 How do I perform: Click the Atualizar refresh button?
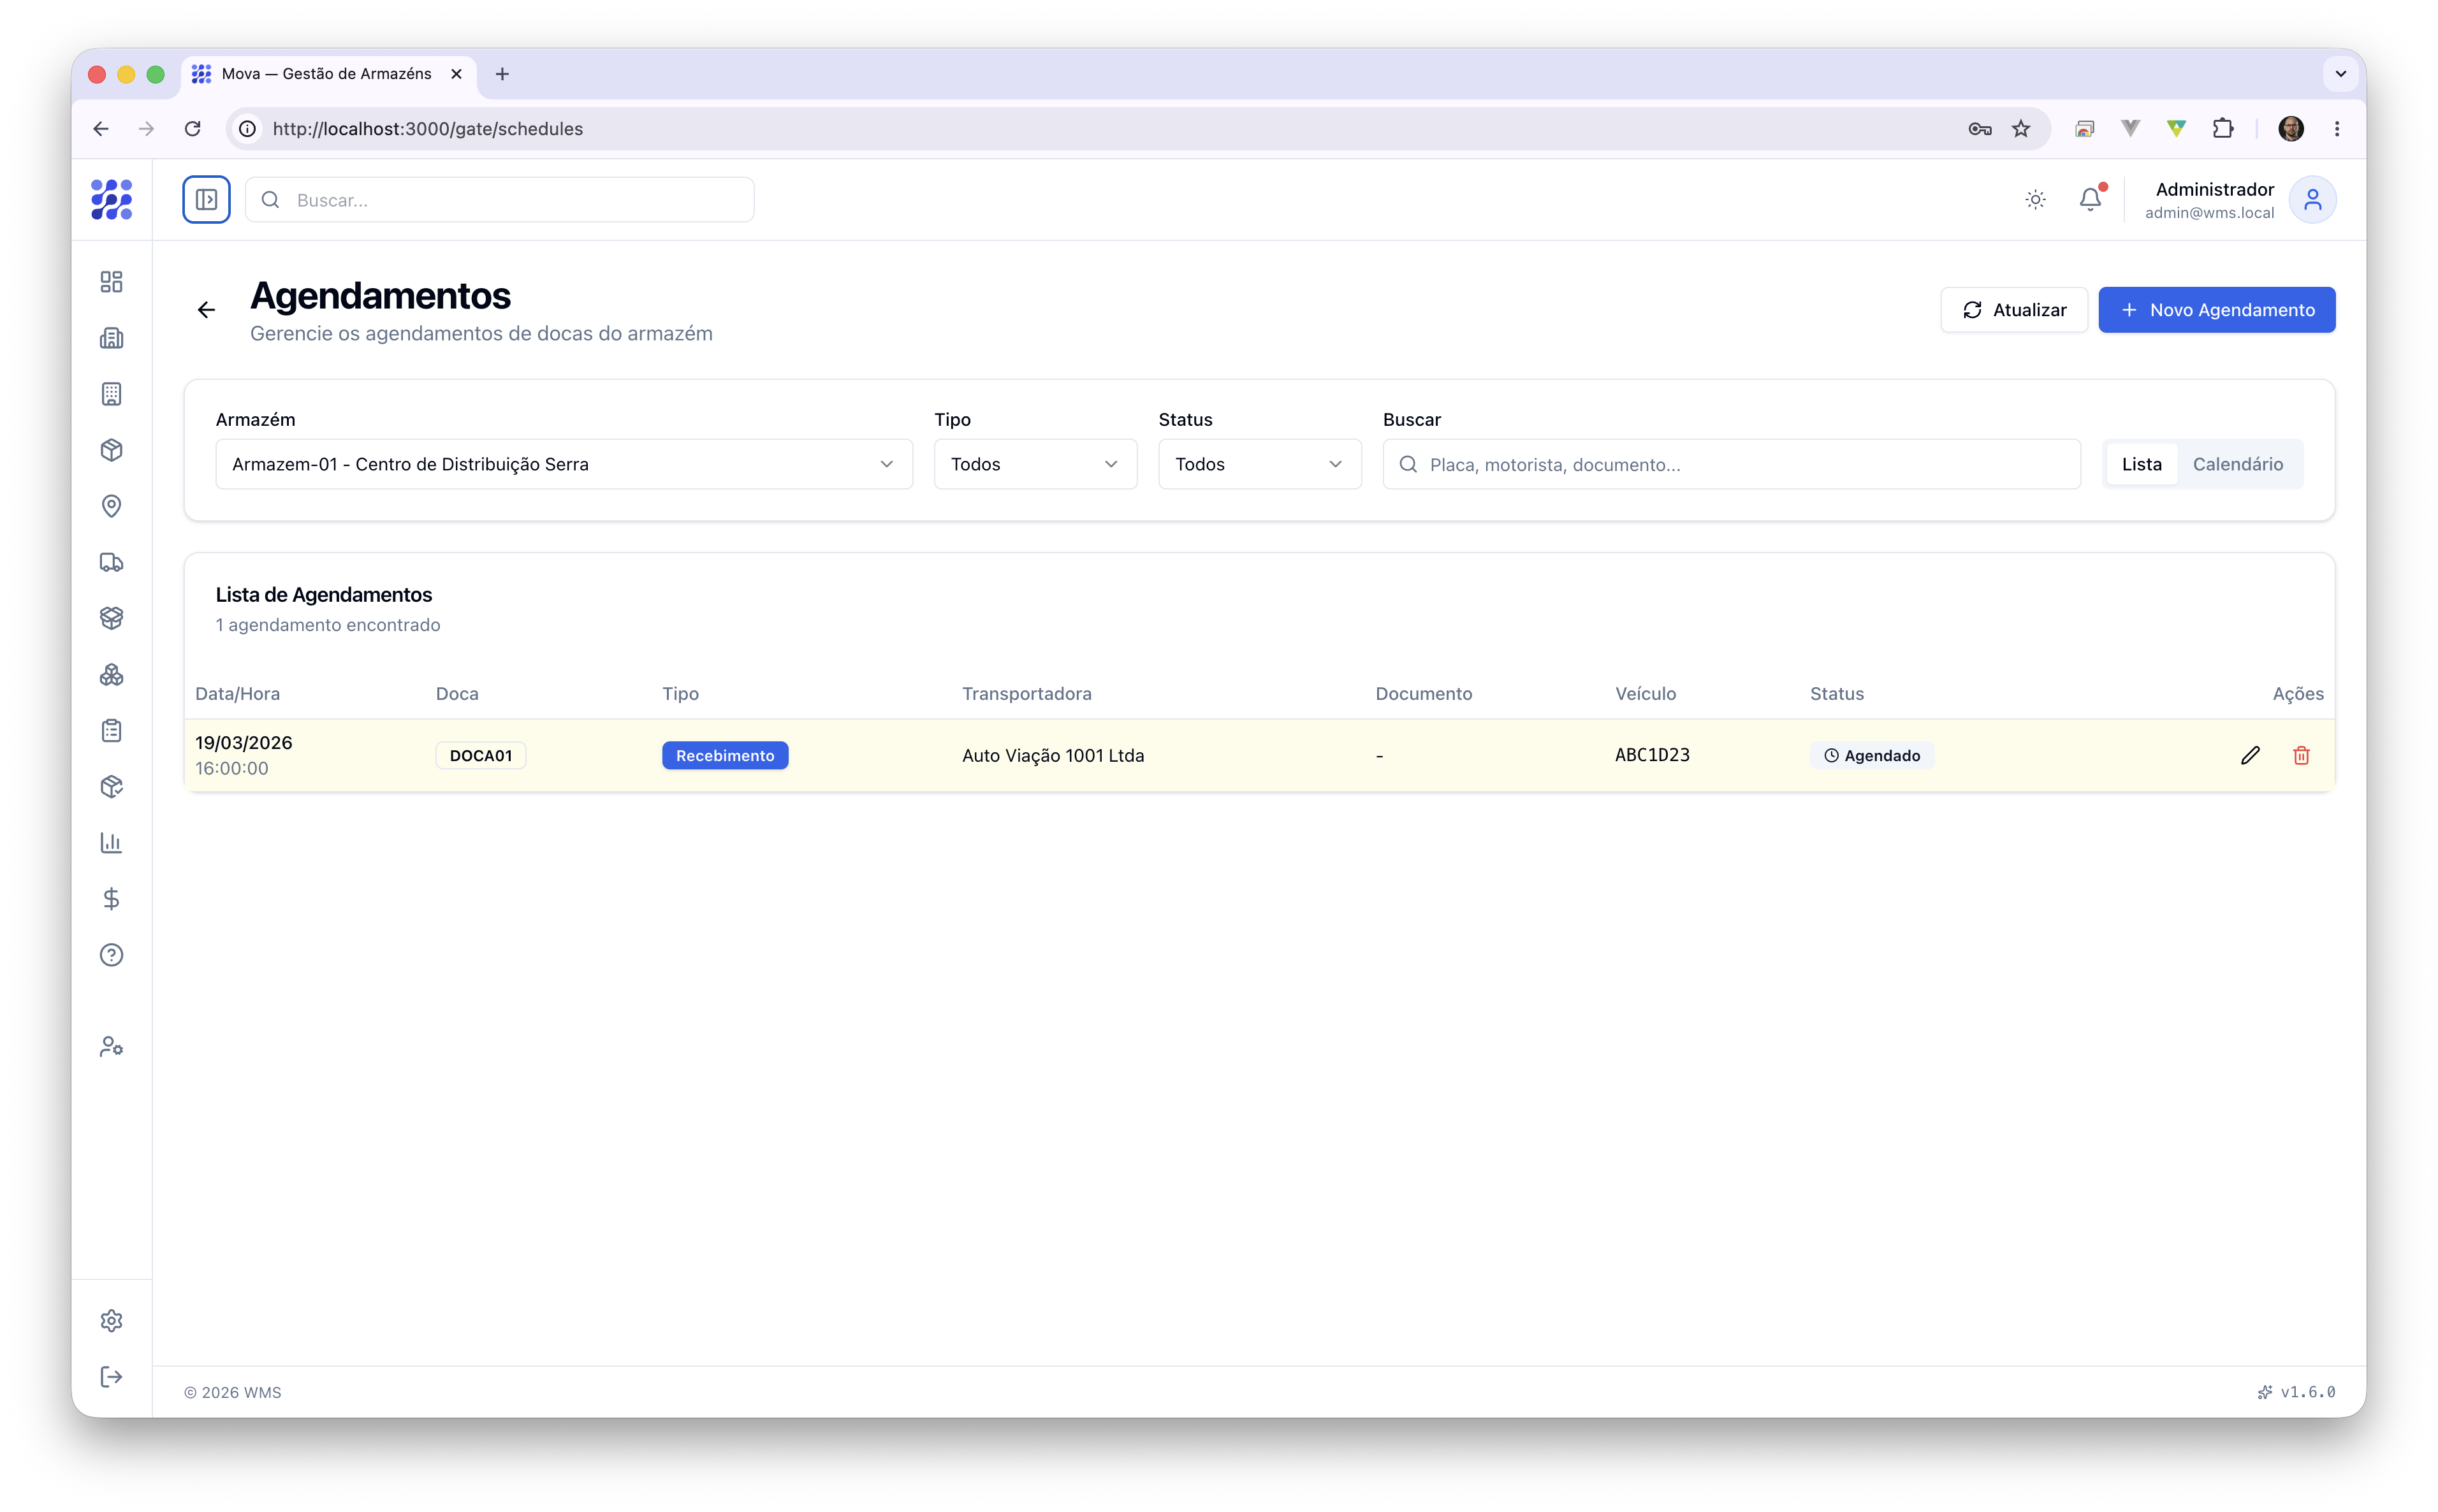2013,310
